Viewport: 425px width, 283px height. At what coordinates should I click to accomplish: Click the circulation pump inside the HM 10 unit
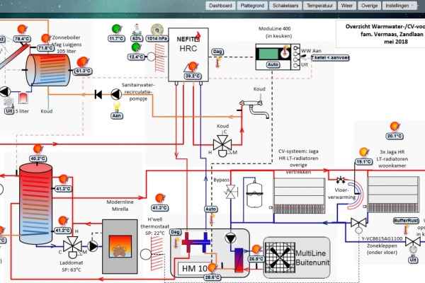coord(231,238)
